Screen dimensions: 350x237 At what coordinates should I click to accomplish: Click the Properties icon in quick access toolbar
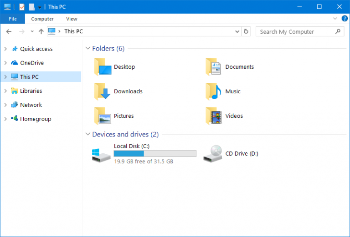point(22,7)
